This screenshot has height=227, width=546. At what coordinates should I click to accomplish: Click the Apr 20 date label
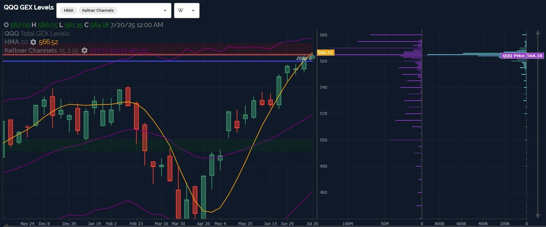coord(203,223)
